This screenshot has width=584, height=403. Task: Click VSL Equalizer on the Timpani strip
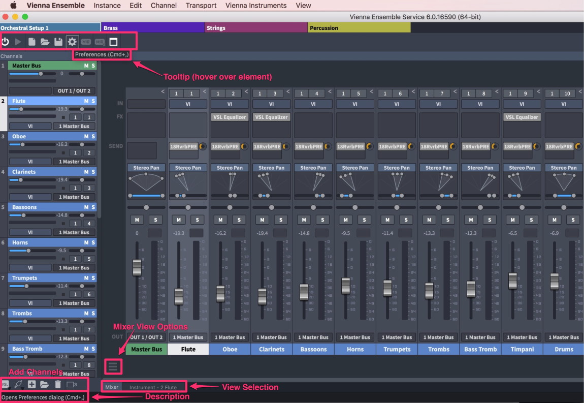point(522,117)
